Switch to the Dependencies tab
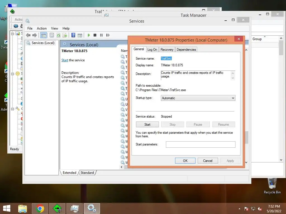This screenshot has height=214, width=286. [x=186, y=50]
